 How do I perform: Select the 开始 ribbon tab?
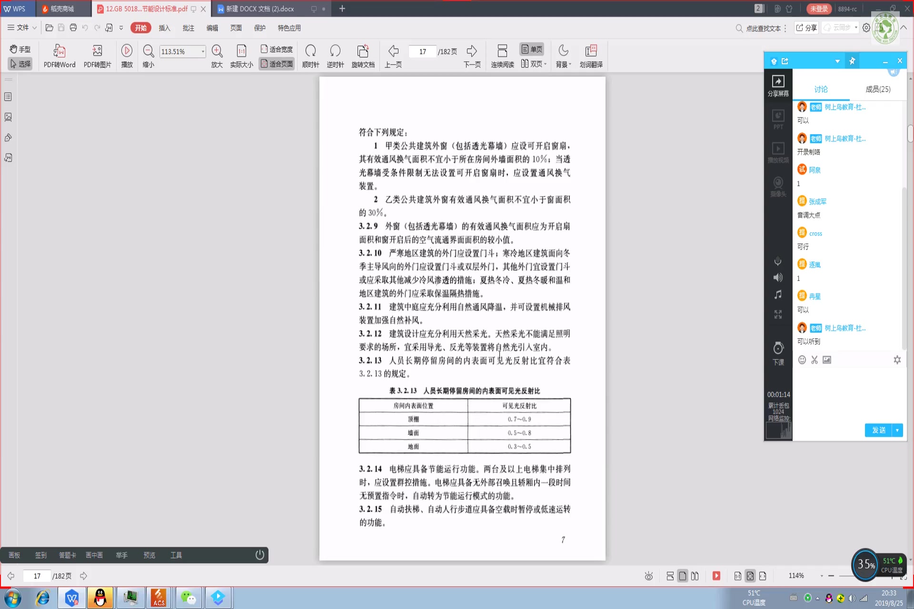pos(140,28)
